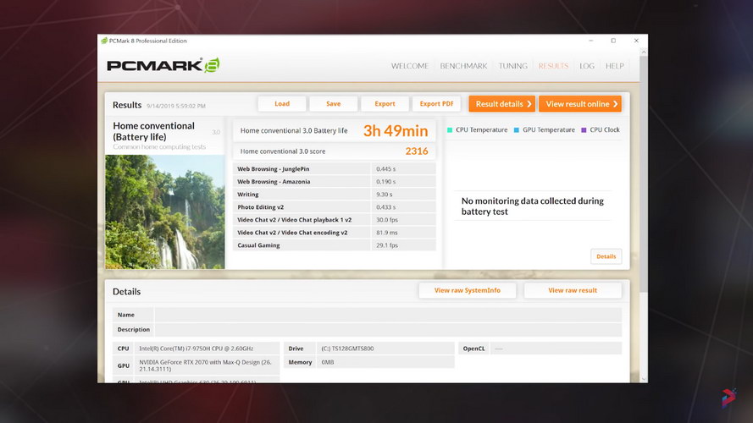Screen dimensions: 753x423
Task: Toggle the GPU Temperature legend marker
Action: [516, 130]
